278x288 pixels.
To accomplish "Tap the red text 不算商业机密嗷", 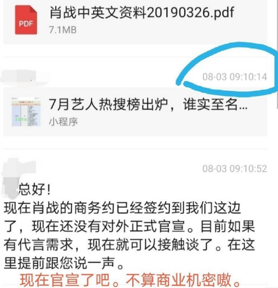I will click(x=183, y=280).
